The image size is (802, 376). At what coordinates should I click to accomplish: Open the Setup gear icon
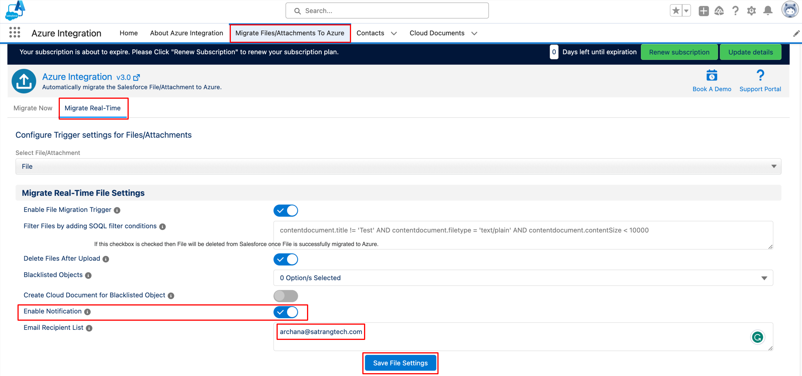751,11
